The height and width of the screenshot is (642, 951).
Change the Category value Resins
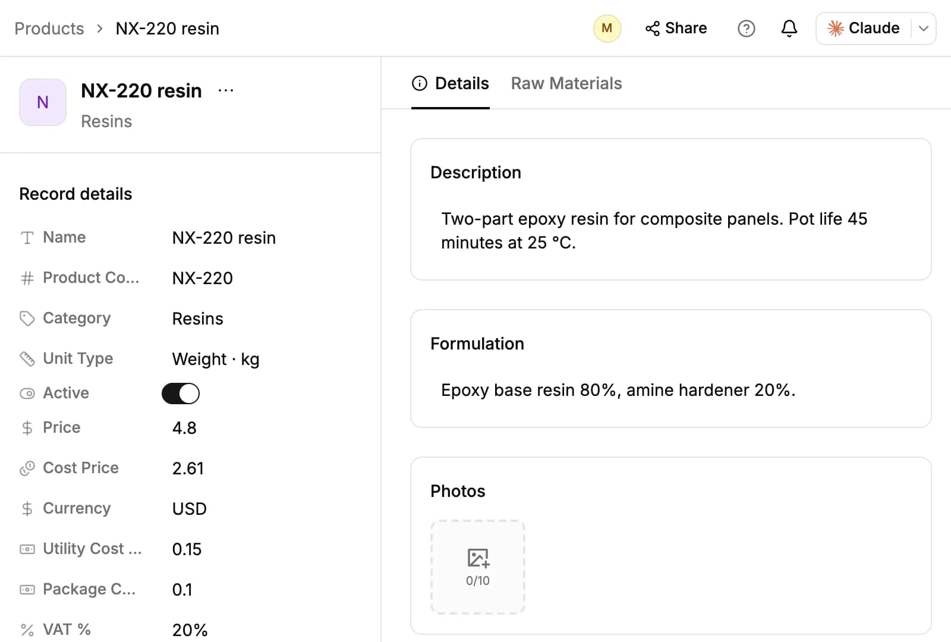pyautogui.click(x=198, y=319)
